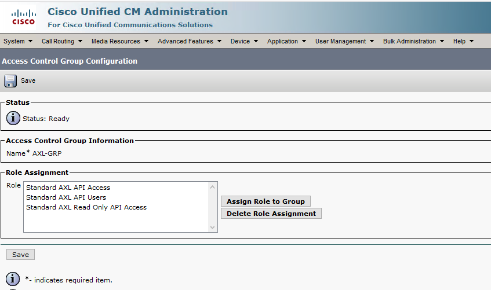491x290 pixels.
Task: Open the Bulk Administration menu
Action: (413, 41)
